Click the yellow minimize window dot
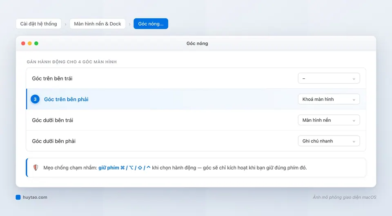 point(30,44)
